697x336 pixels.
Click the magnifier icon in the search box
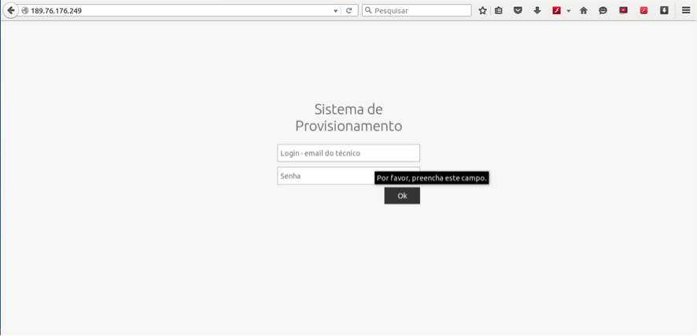tap(368, 10)
